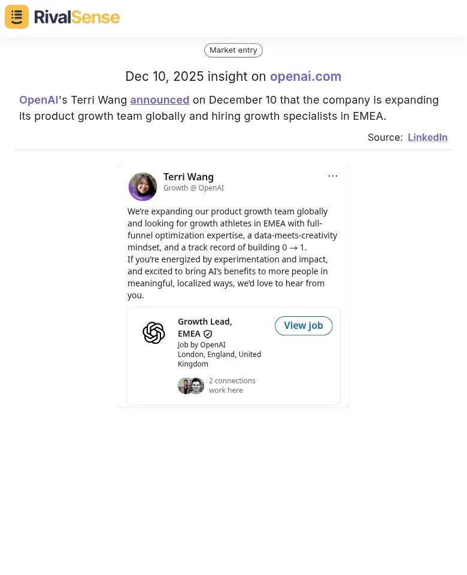
Task: Click the Market entry tag
Action: tap(233, 50)
